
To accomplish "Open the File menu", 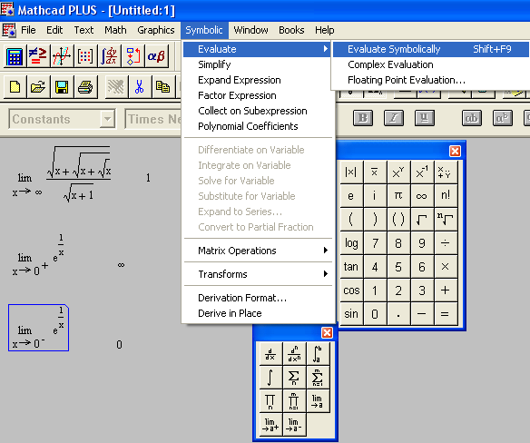I will (28, 30).
